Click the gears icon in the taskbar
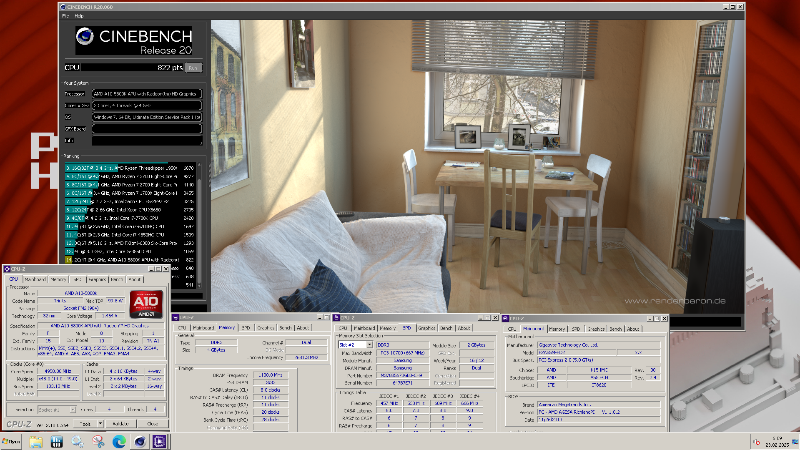800x450 pixels. click(x=78, y=442)
